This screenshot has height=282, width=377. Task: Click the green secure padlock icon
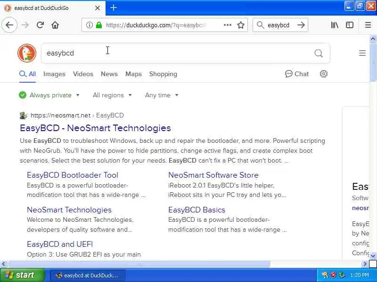[x=99, y=25]
